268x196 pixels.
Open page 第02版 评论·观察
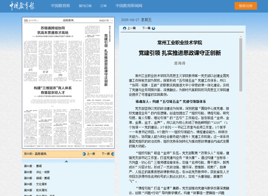(x=37, y=172)
